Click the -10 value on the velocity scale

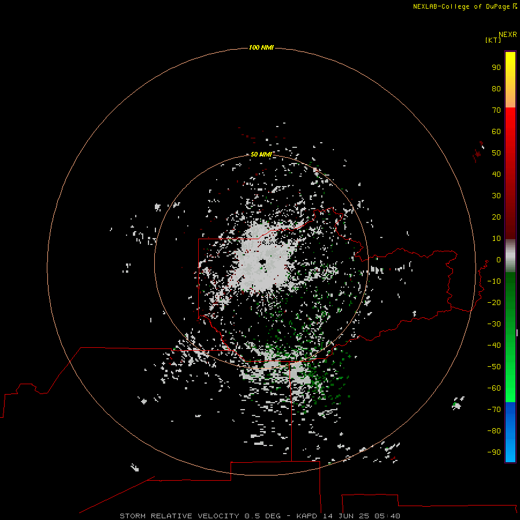coord(494,281)
